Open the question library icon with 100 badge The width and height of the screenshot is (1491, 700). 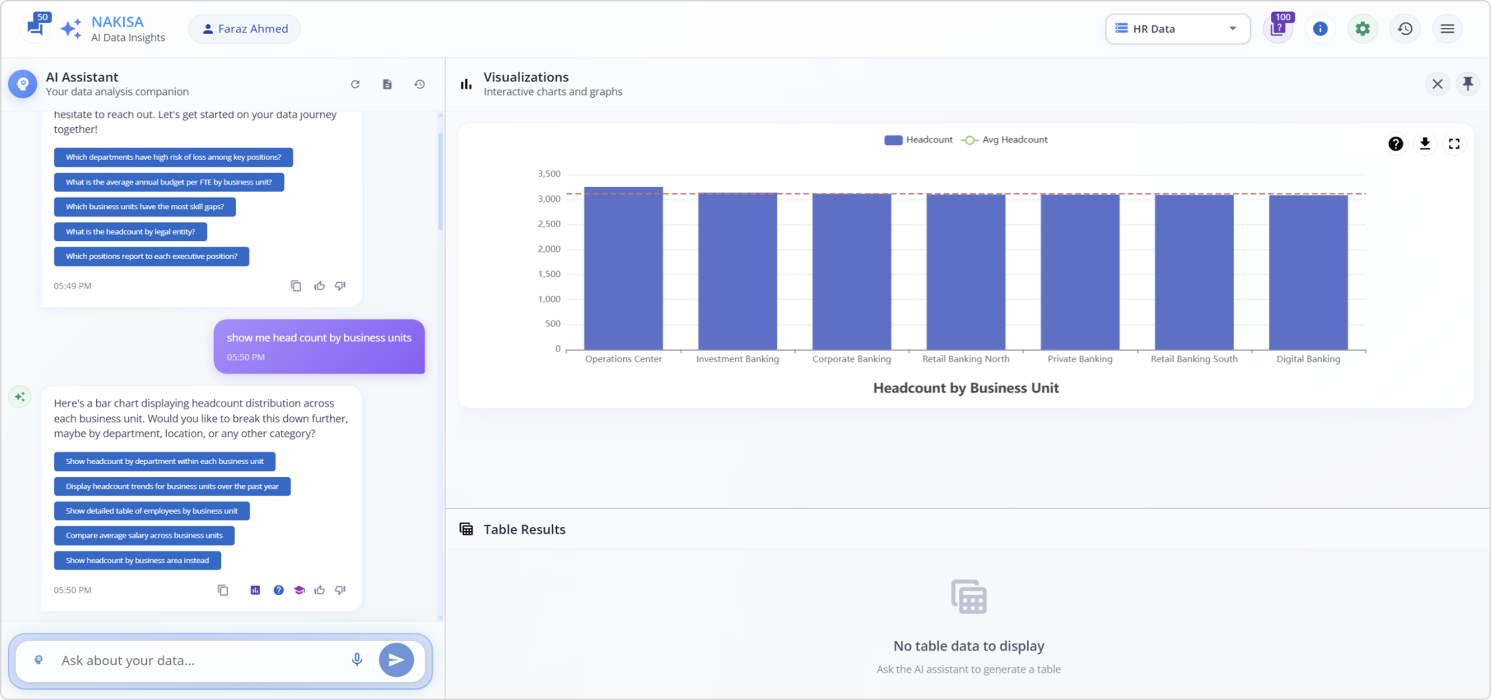pyautogui.click(x=1277, y=28)
